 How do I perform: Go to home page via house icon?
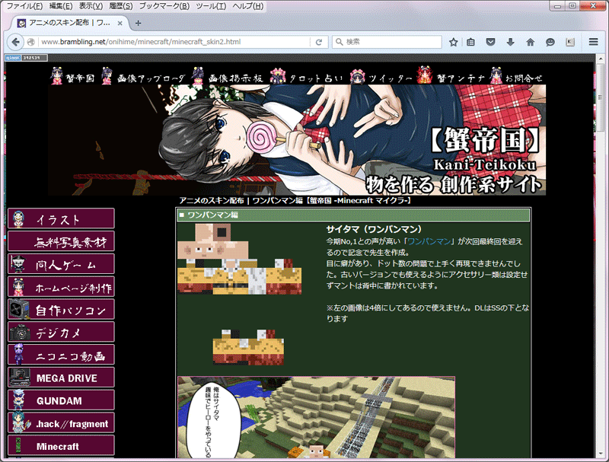coord(530,42)
